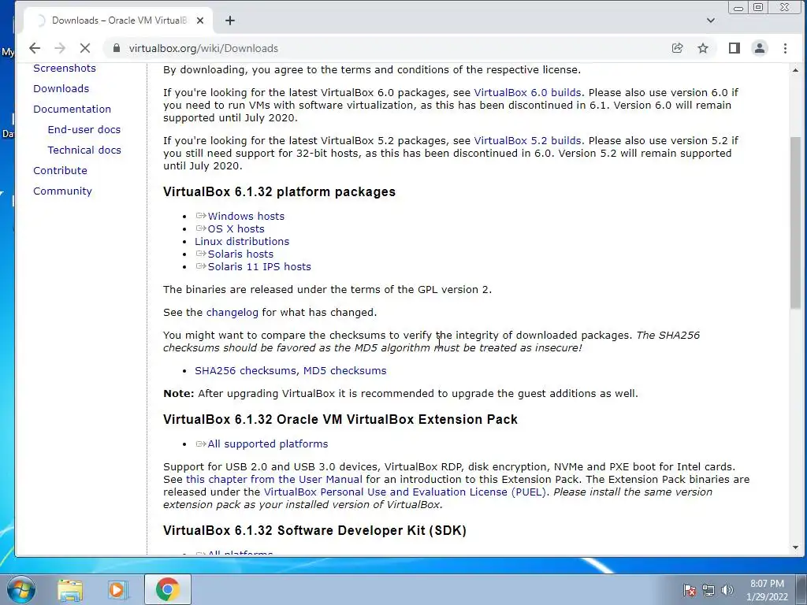Click the browser forward arrow
This screenshot has width=807, height=605.
point(60,48)
